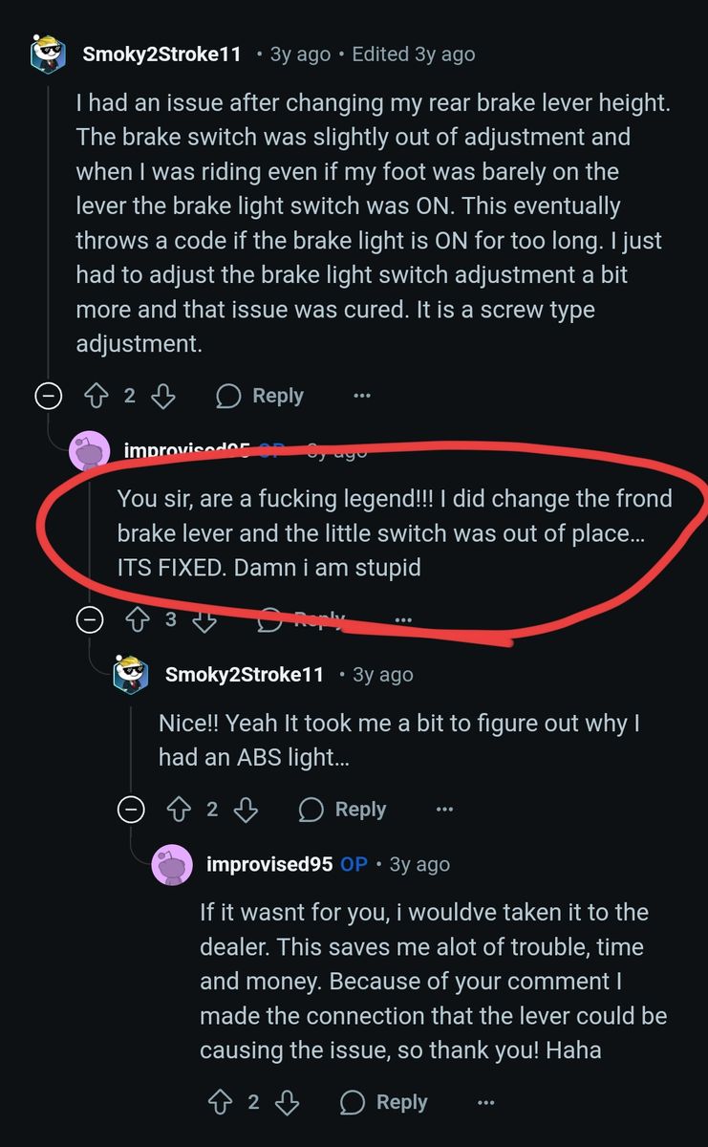This screenshot has width=708, height=1147.
Task: Click Smoky2Stroke11's avatar on top comment
Action: point(48,54)
